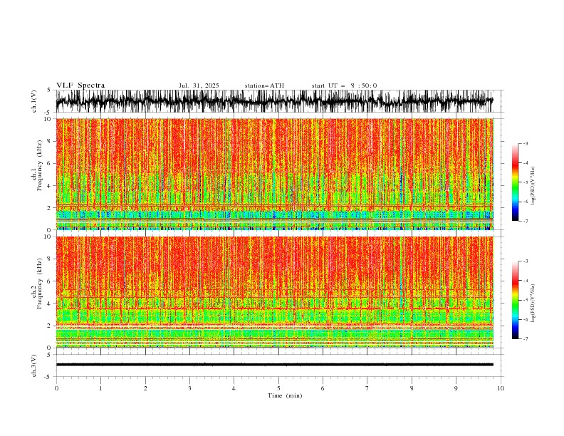Click the ch.3 flat voltage waveform trace
564x436 pixels.
274,365
